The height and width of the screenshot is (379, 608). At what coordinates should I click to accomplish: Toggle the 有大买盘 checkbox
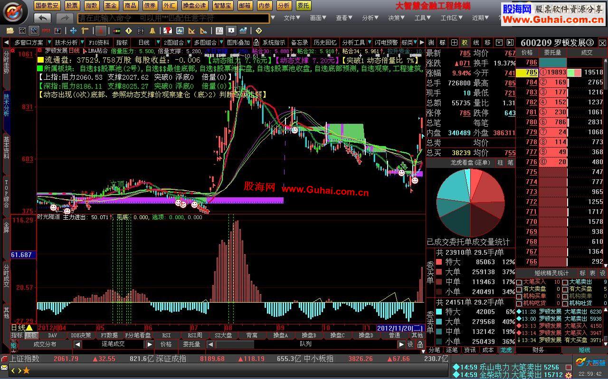click(565, 289)
